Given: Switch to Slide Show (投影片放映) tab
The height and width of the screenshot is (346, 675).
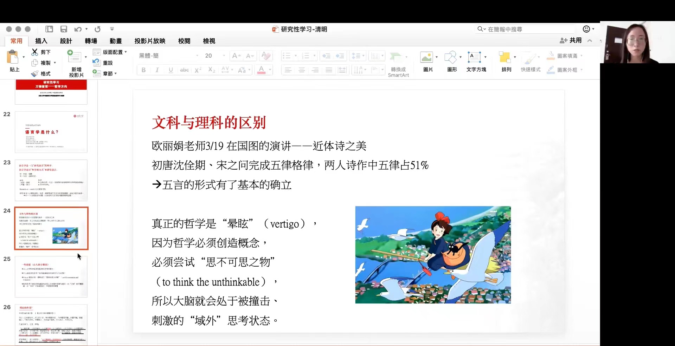Looking at the screenshot, I should (150, 41).
